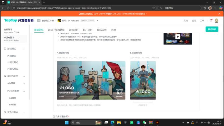
Task: Open the browser three-dot menu
Action: pos(215,8)
